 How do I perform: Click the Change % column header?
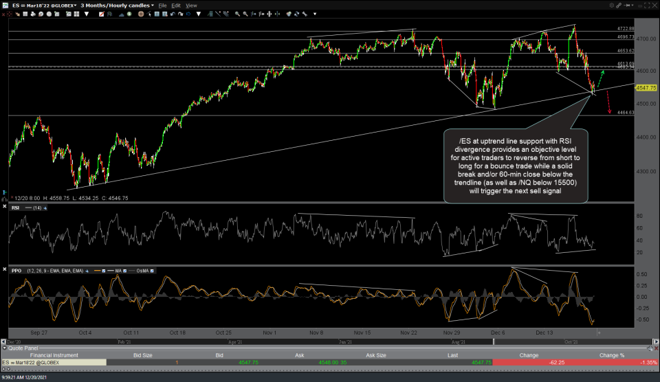point(612,355)
